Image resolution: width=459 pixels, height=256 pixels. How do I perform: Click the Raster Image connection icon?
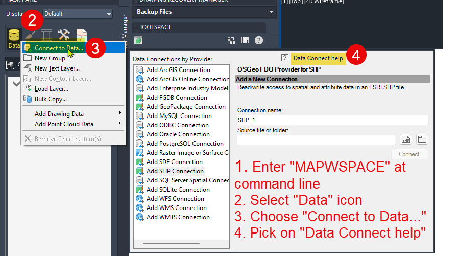[139, 153]
